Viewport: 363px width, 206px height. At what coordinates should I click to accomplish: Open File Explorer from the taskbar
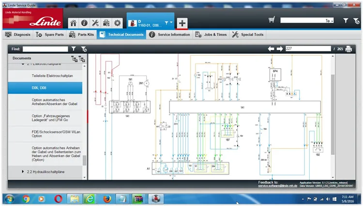click(75, 199)
